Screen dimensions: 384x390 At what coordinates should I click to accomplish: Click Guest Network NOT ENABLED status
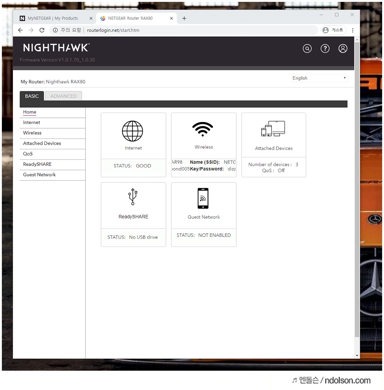tap(204, 235)
